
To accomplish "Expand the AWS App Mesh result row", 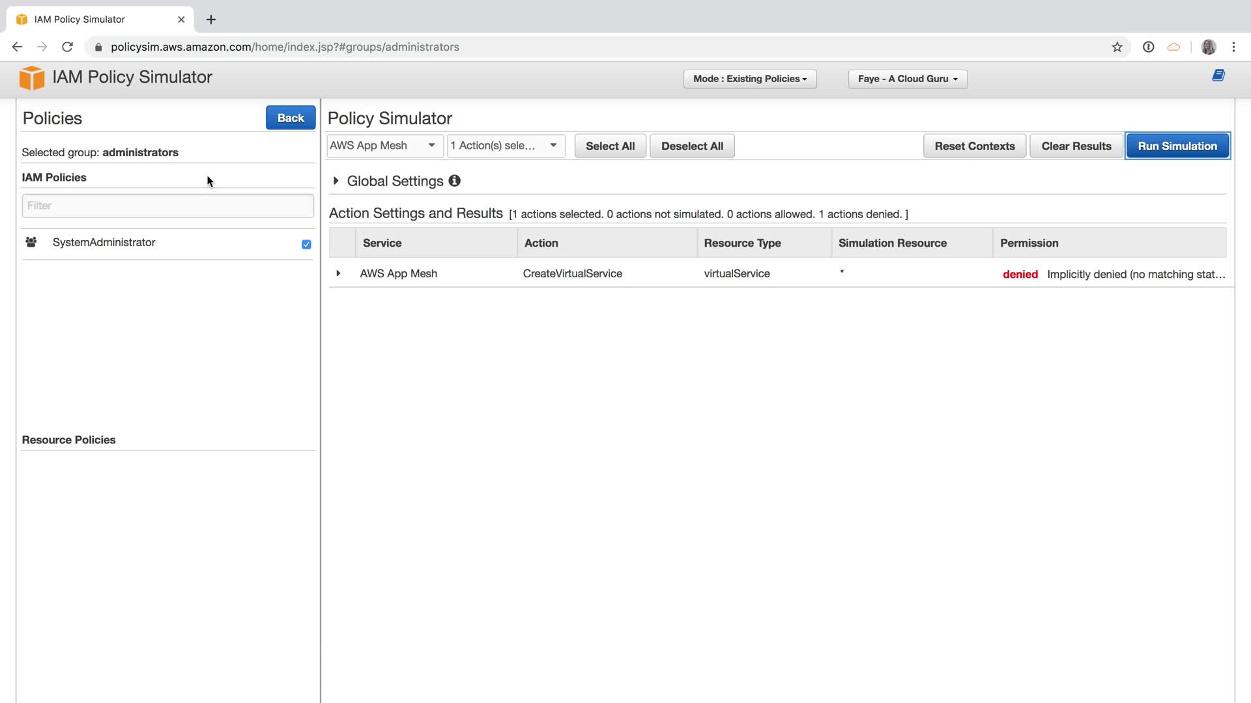I will (x=338, y=273).
